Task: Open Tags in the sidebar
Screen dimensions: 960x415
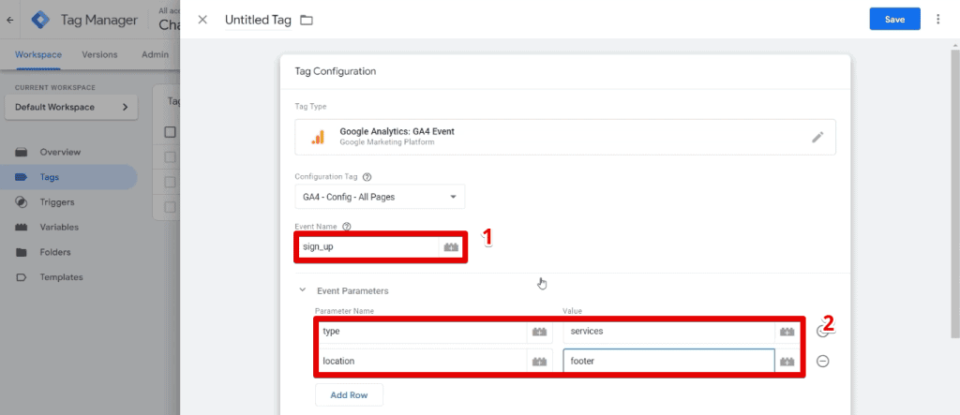Action: click(68, 177)
